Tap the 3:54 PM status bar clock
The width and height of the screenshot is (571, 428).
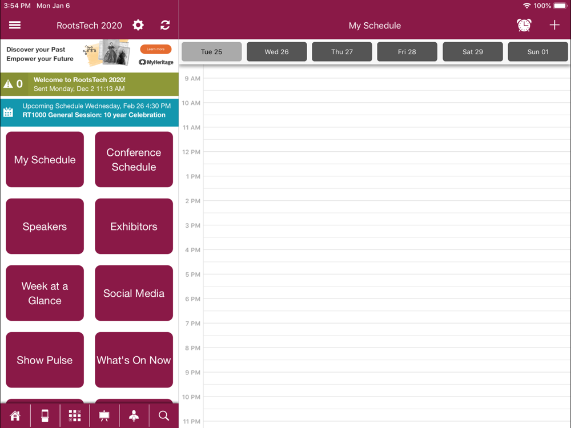click(x=17, y=6)
